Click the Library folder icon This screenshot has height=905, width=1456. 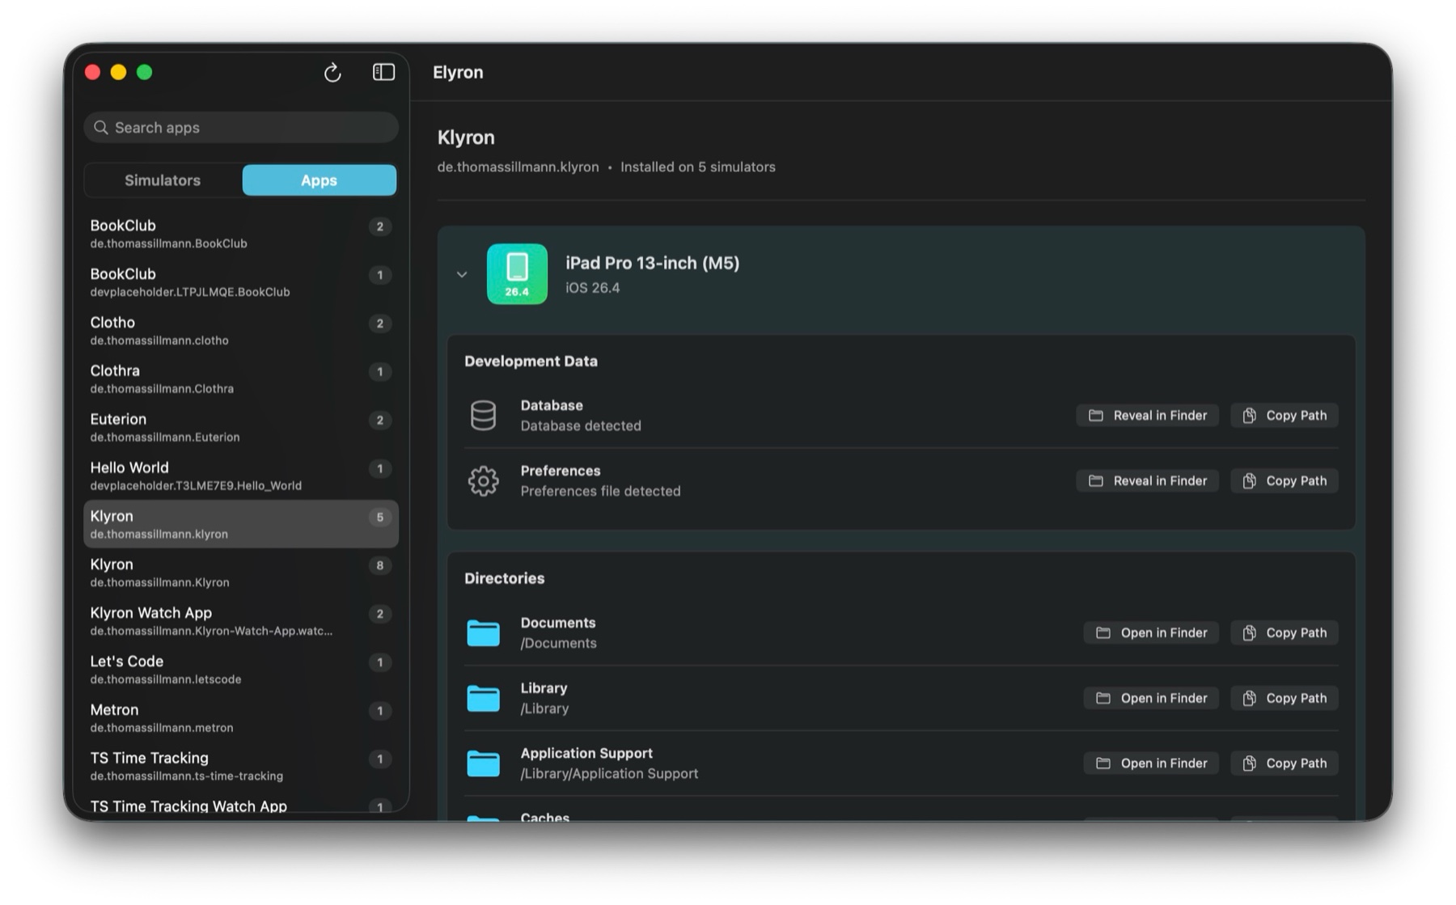[483, 698]
